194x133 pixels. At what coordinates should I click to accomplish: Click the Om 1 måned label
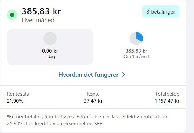point(136,57)
